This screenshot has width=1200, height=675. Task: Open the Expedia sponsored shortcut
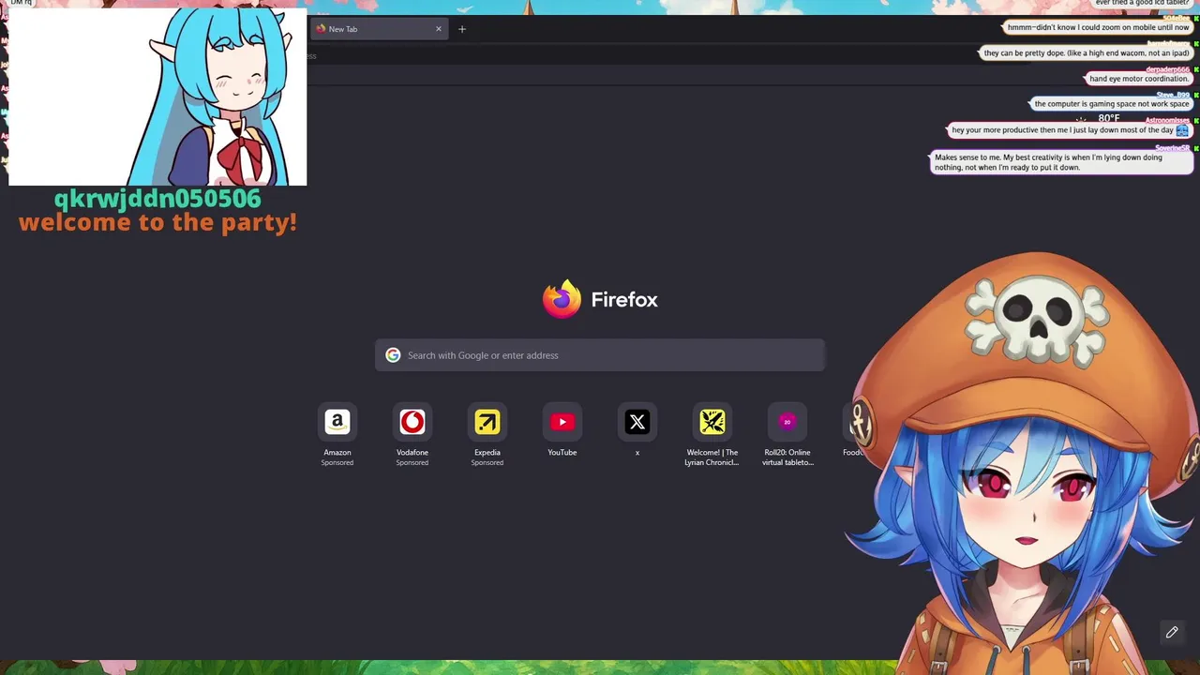coord(487,423)
